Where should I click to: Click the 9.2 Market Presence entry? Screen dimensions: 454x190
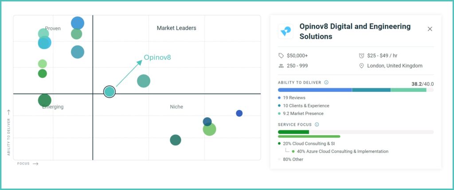pos(303,114)
